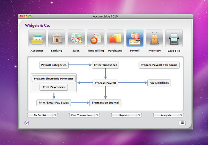Click the Reports button
The image size is (208, 145).
[x=124, y=115]
